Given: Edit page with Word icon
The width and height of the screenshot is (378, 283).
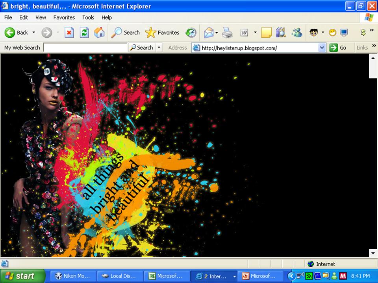Looking at the screenshot, I should (244, 33).
